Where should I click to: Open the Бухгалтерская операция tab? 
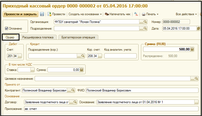click(x=78, y=37)
